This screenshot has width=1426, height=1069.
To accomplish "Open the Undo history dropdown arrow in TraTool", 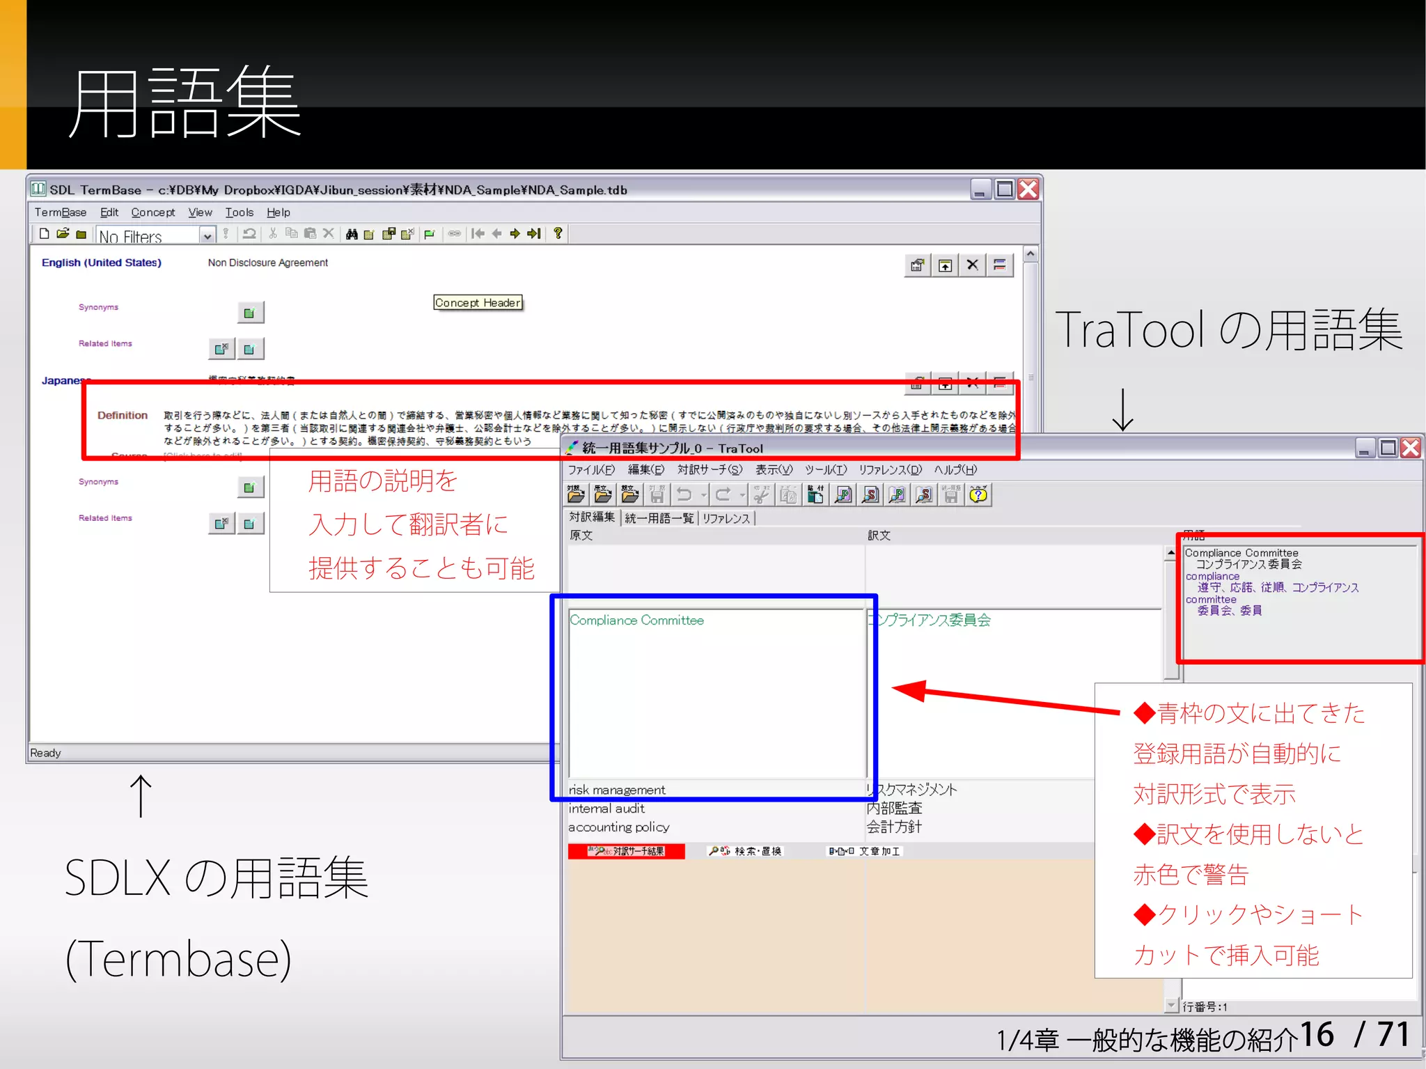I will point(704,495).
